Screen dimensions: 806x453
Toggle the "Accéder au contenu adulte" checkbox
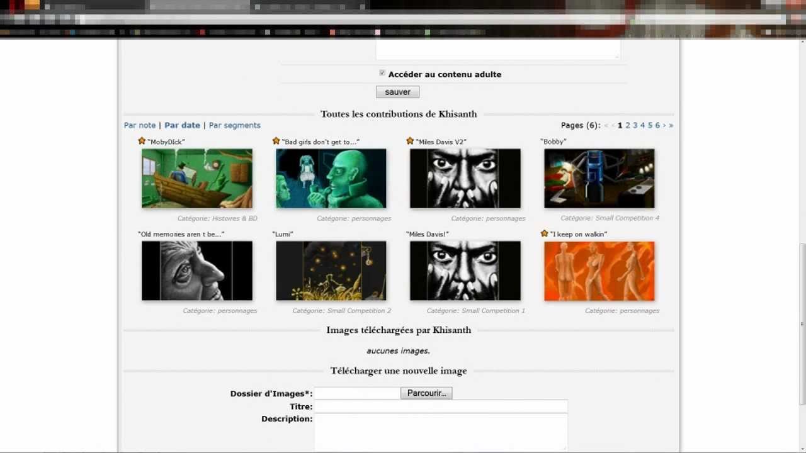[x=382, y=73]
